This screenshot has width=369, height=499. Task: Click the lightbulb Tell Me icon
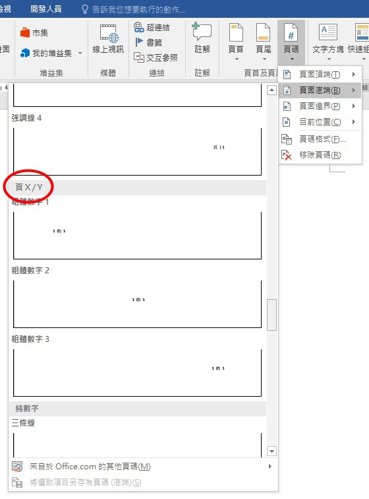point(84,9)
